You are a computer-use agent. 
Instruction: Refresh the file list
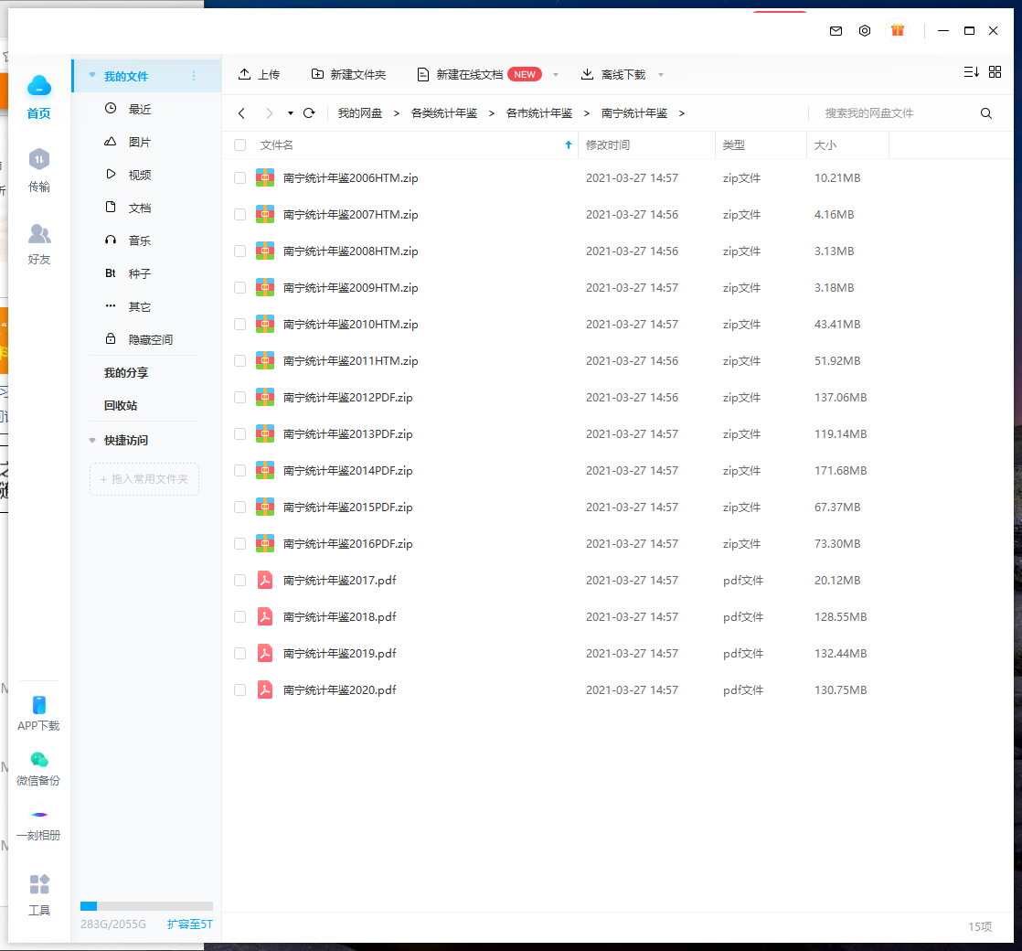[x=309, y=112]
